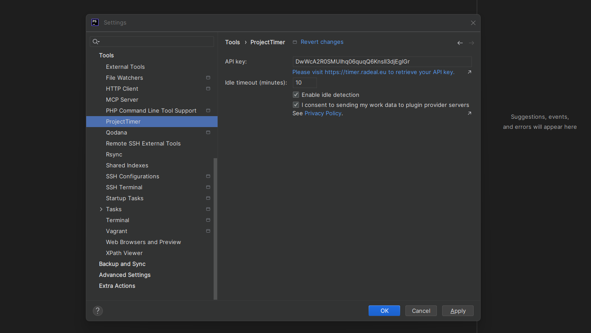Open File Watchers settings
591x333 pixels.
124,78
